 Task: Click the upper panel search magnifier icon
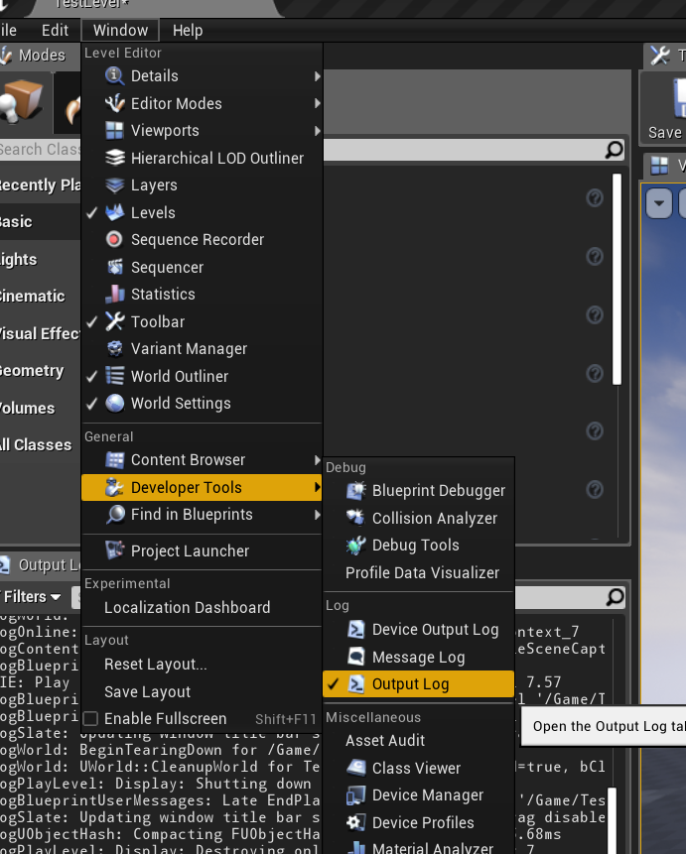point(614,150)
